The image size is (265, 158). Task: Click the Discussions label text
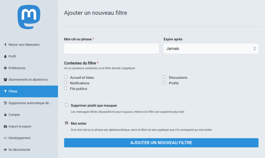178,77
